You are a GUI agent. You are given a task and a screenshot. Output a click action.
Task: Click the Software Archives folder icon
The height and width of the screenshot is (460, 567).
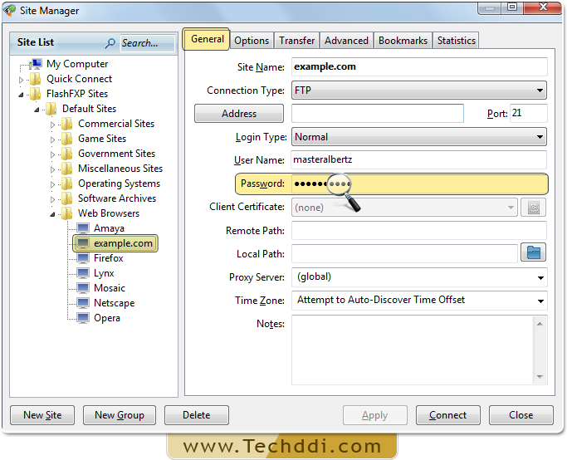67,198
